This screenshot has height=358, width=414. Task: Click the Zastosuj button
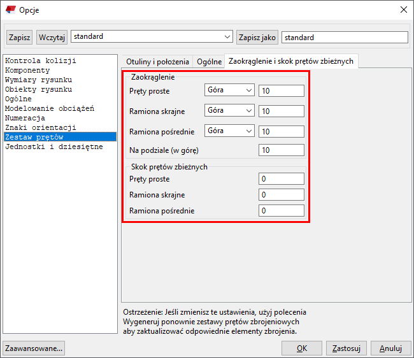(x=347, y=348)
